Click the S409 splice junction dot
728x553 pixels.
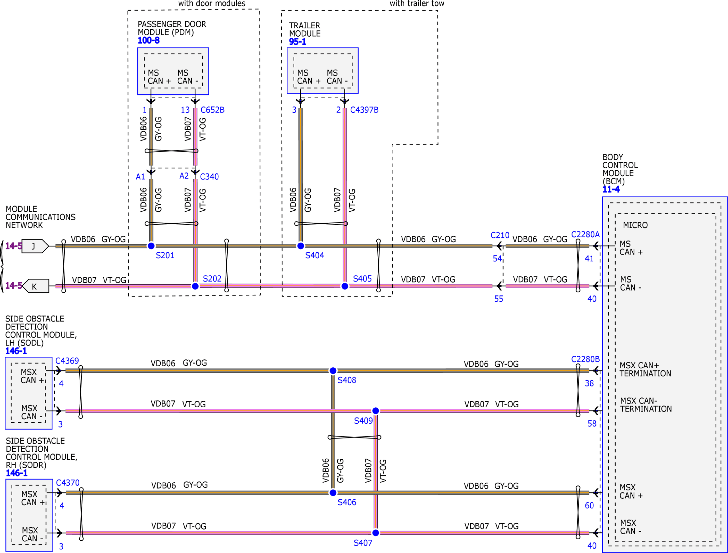[375, 410]
